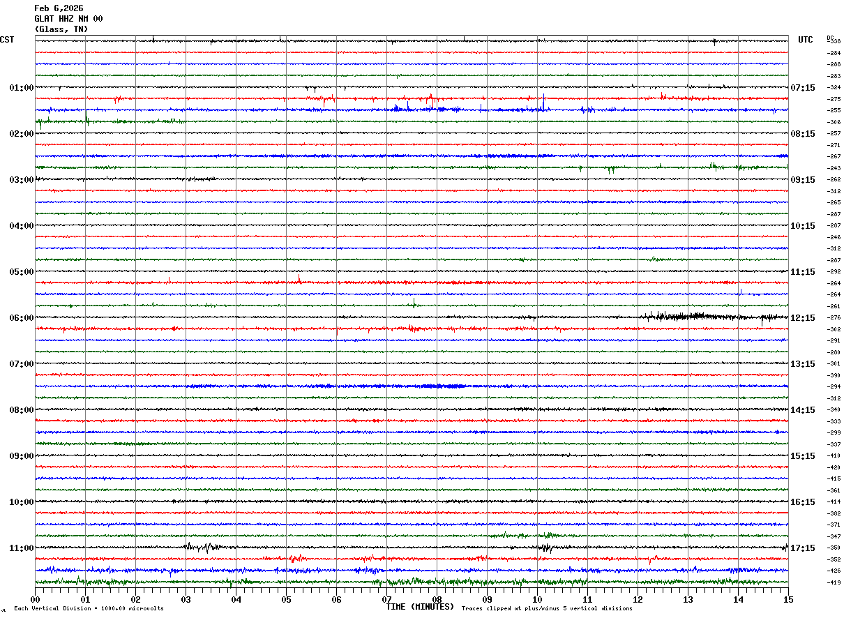Click the date text 'Feb 6,2026'
The width and height of the screenshot is (844, 618).
tap(59, 8)
